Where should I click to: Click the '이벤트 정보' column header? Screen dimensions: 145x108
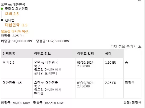tap(42, 54)
